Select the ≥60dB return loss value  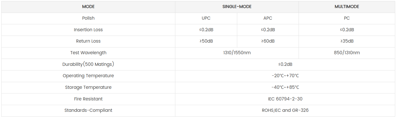point(268,41)
